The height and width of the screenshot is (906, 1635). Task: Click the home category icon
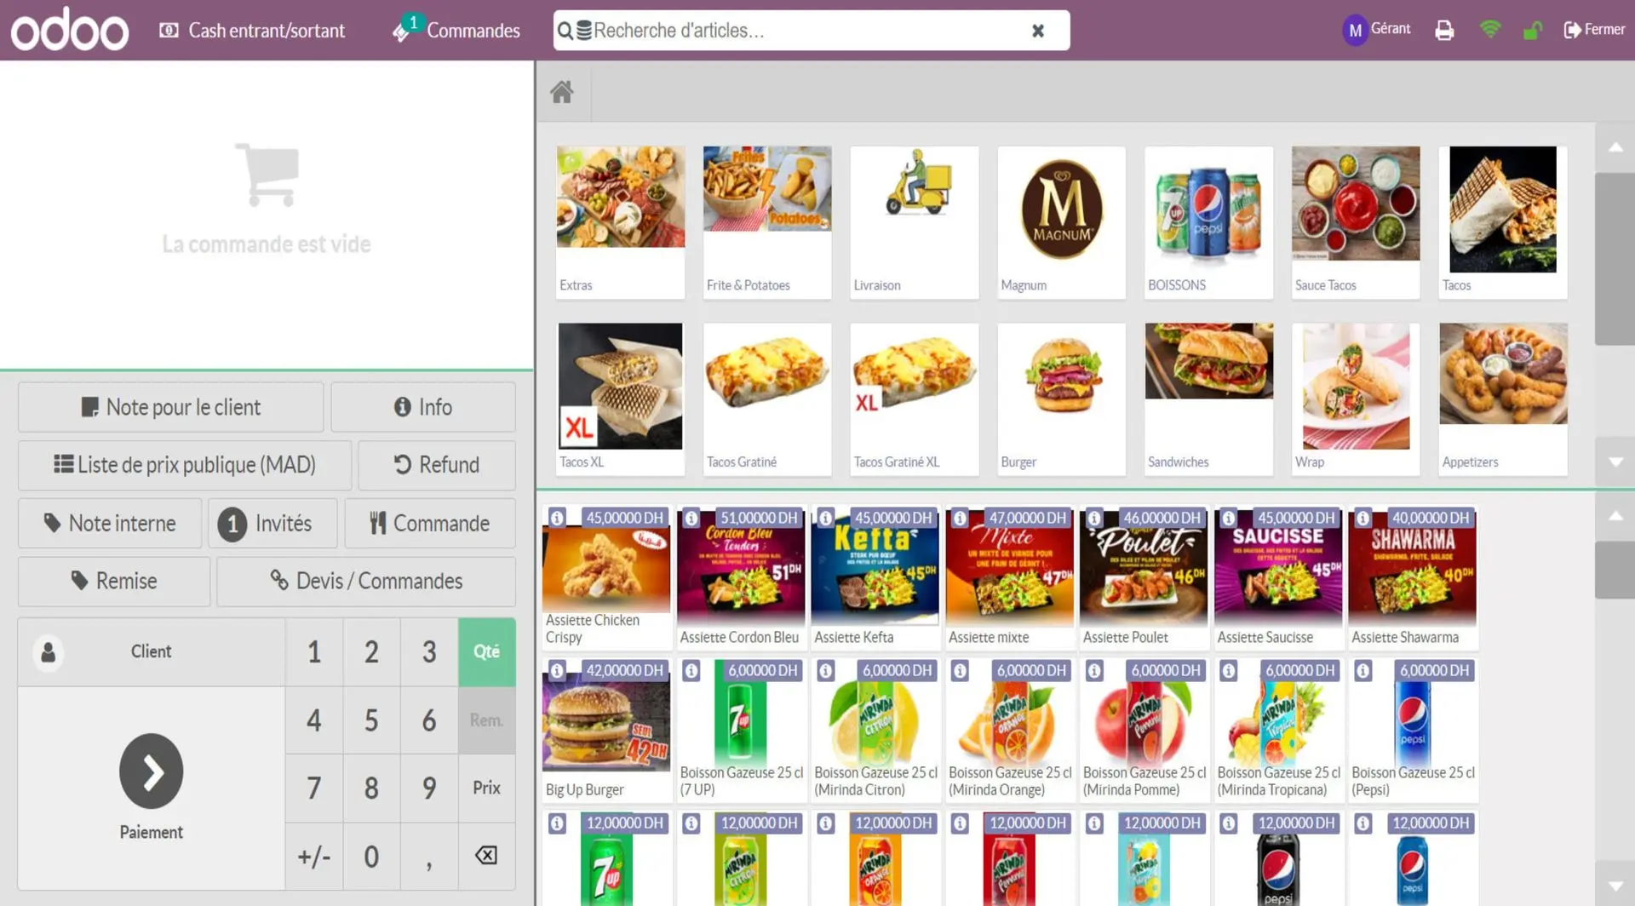(x=561, y=91)
